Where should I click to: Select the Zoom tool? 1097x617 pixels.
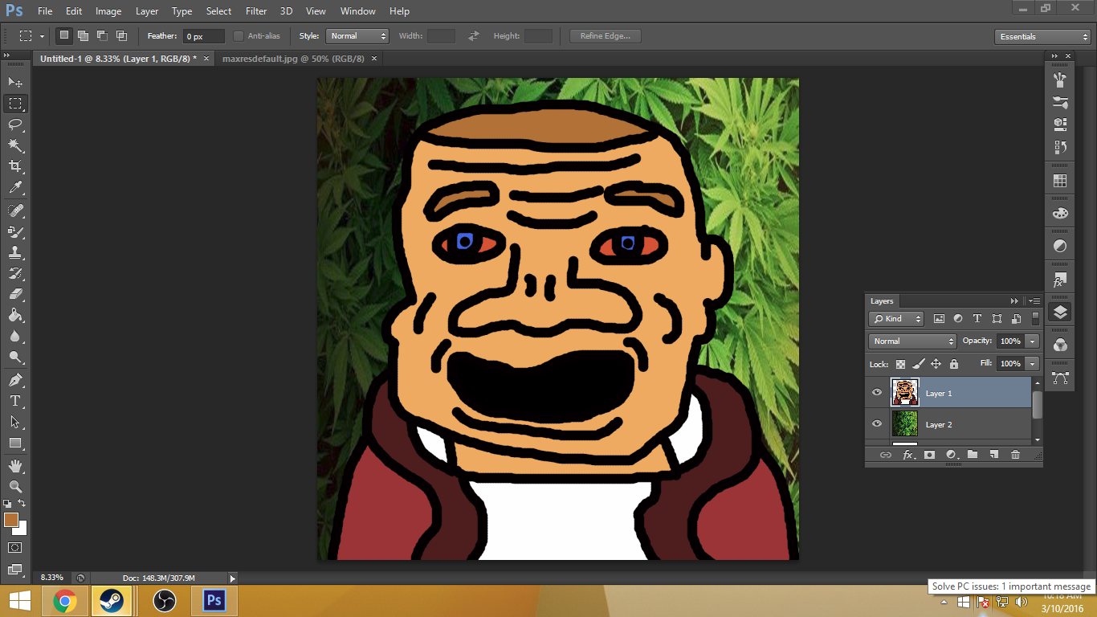[x=15, y=486]
